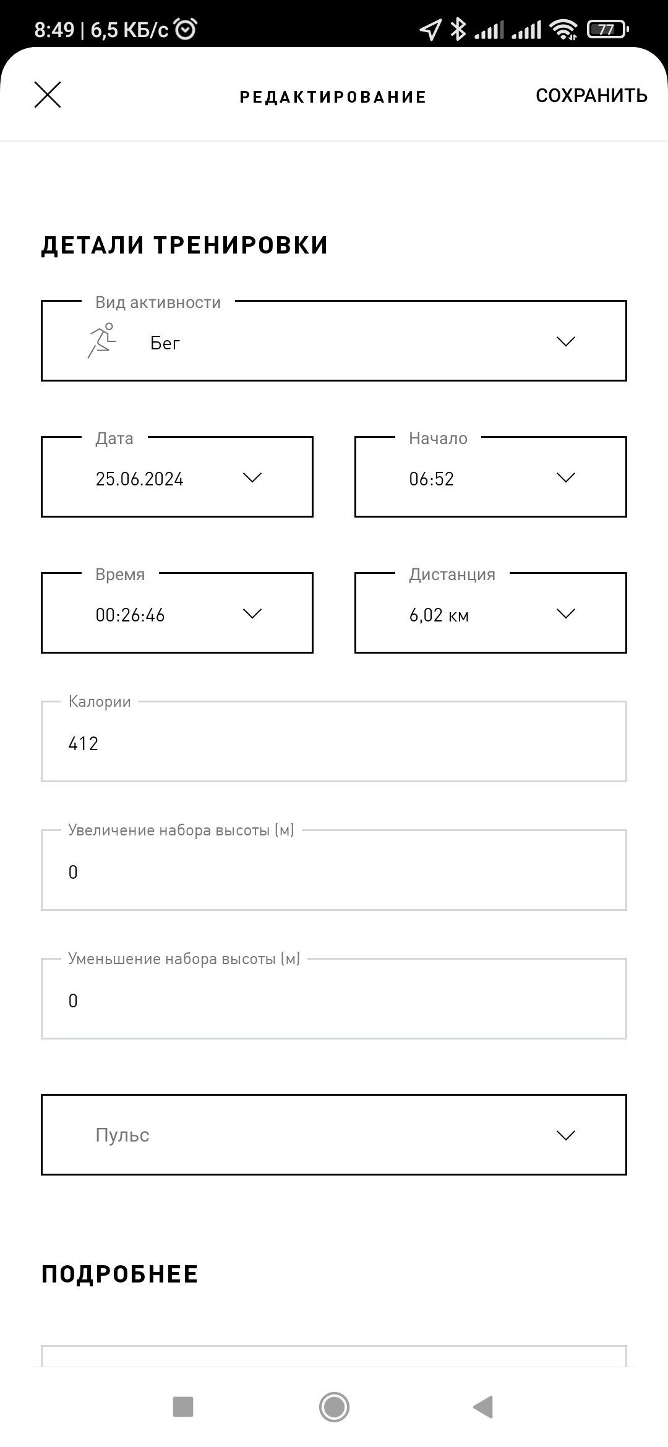Tap the recent apps square button
This screenshot has width=668, height=1447.
(x=183, y=1407)
